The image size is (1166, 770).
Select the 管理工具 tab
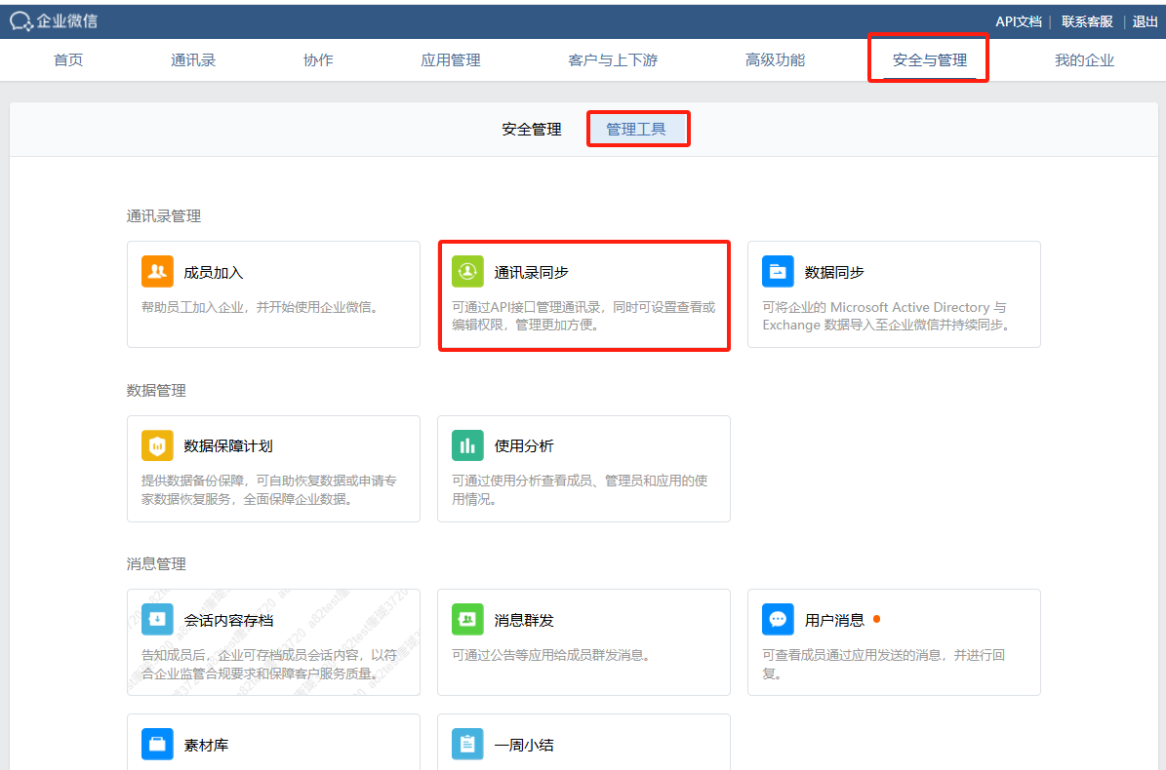[x=636, y=129]
